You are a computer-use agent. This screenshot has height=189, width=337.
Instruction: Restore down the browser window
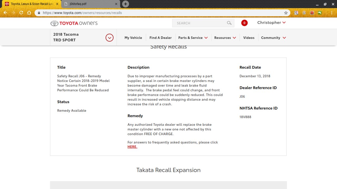[325, 4]
